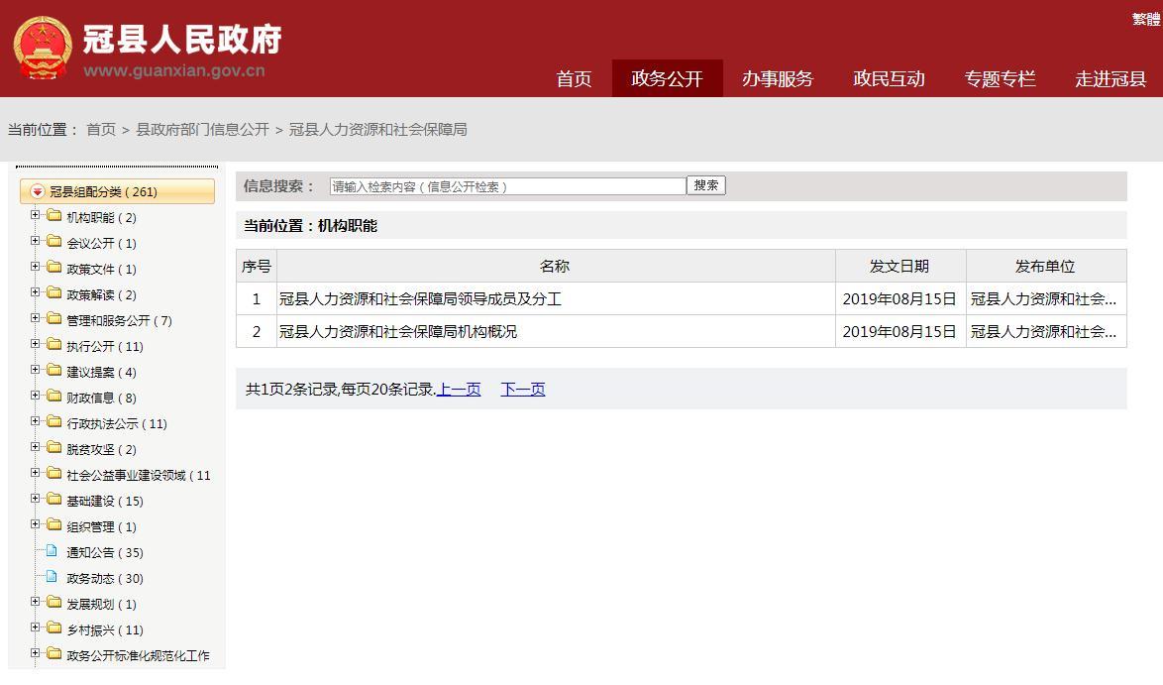Select tree item 政务动态 (30)
This screenshot has height=685, width=1163.
[x=105, y=579]
